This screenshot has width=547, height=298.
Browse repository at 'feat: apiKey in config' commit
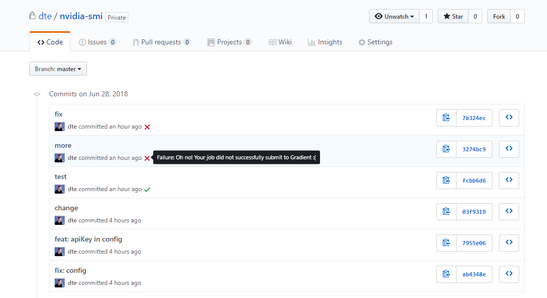click(x=509, y=243)
